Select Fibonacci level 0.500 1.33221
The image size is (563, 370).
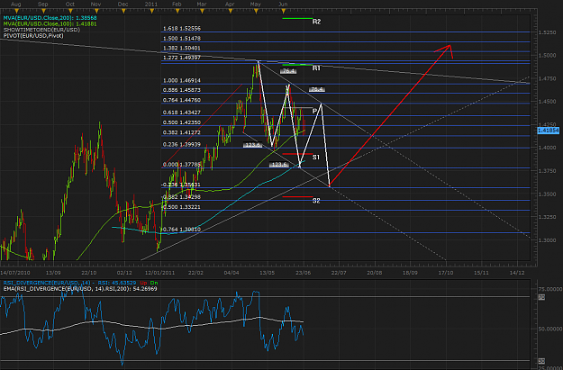point(180,207)
